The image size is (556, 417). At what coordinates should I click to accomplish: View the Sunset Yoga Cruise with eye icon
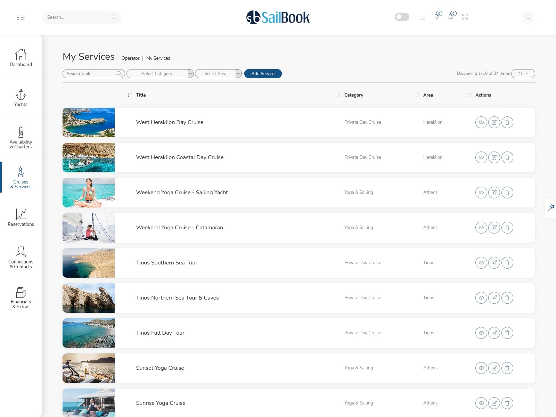[481, 368]
